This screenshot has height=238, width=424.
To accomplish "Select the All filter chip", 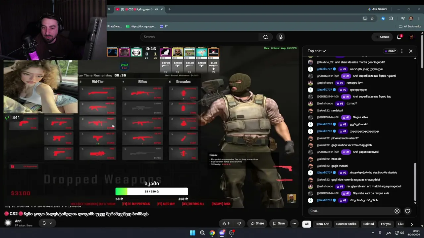I will 307,224.
